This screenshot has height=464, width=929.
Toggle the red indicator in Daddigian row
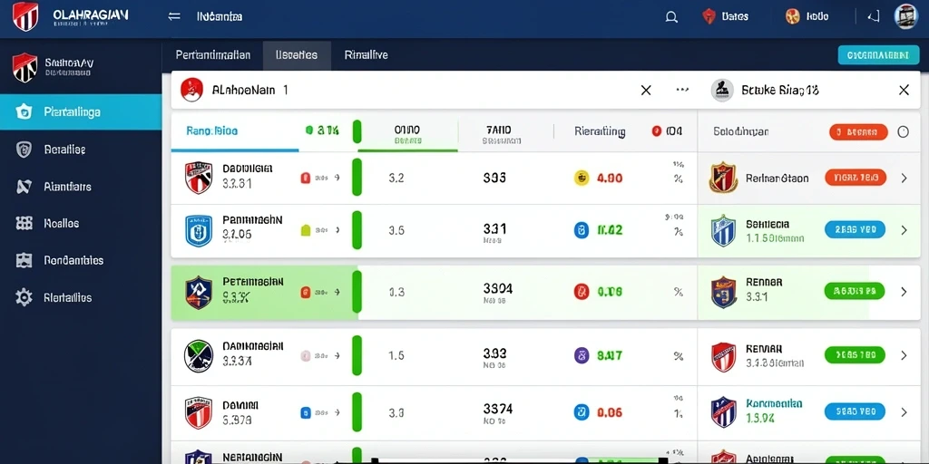(x=306, y=178)
